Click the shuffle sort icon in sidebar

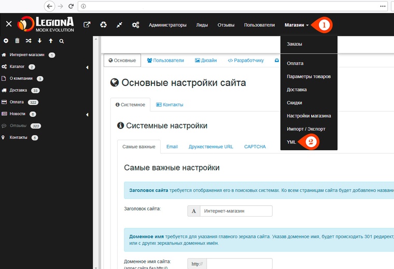pyautogui.click(x=28, y=40)
